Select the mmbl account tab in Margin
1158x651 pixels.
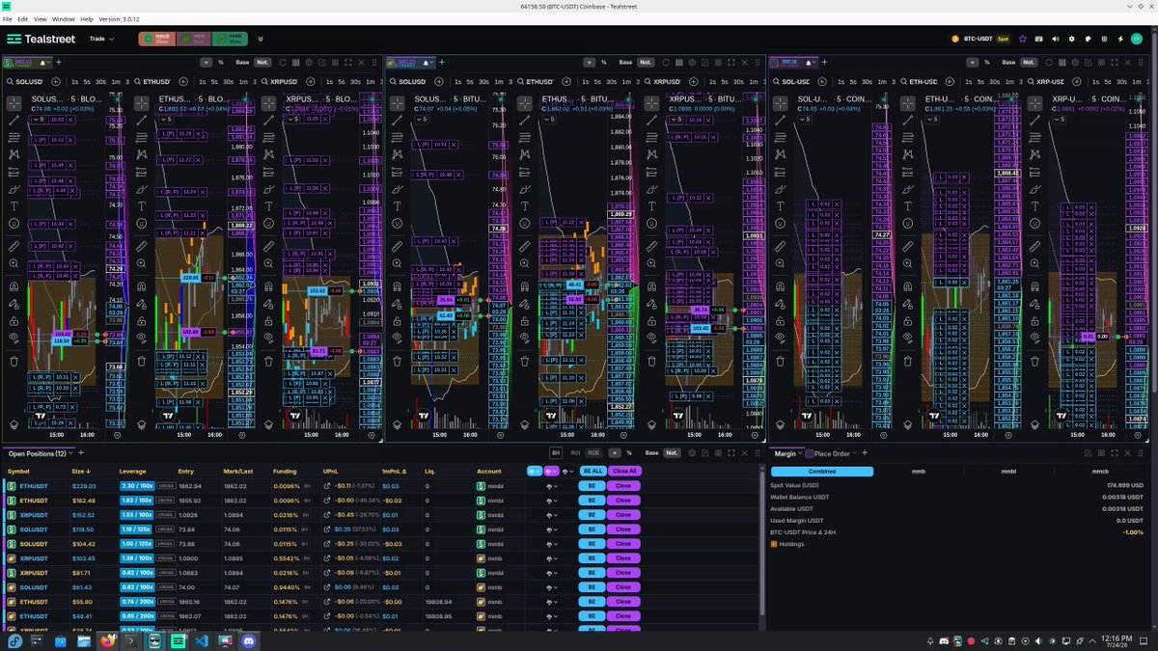click(x=1006, y=472)
